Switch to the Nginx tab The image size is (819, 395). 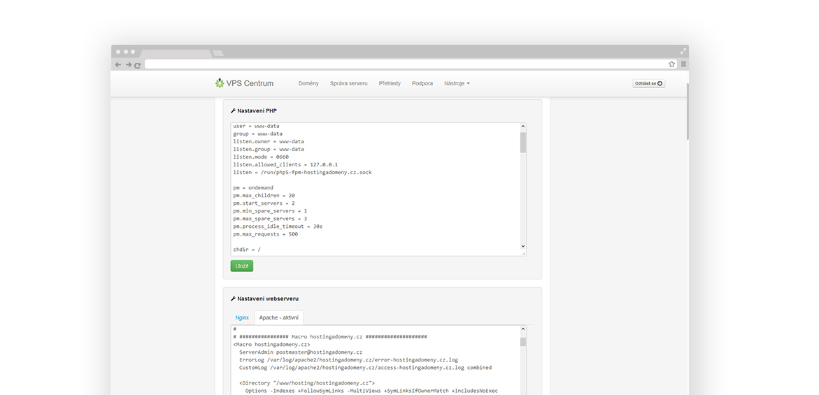(x=242, y=317)
